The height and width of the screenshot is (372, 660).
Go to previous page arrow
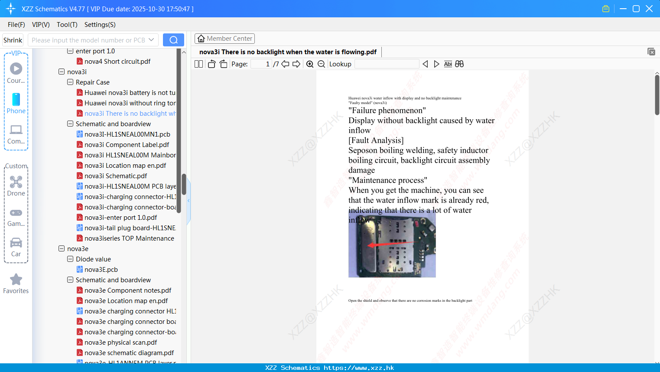click(x=285, y=64)
